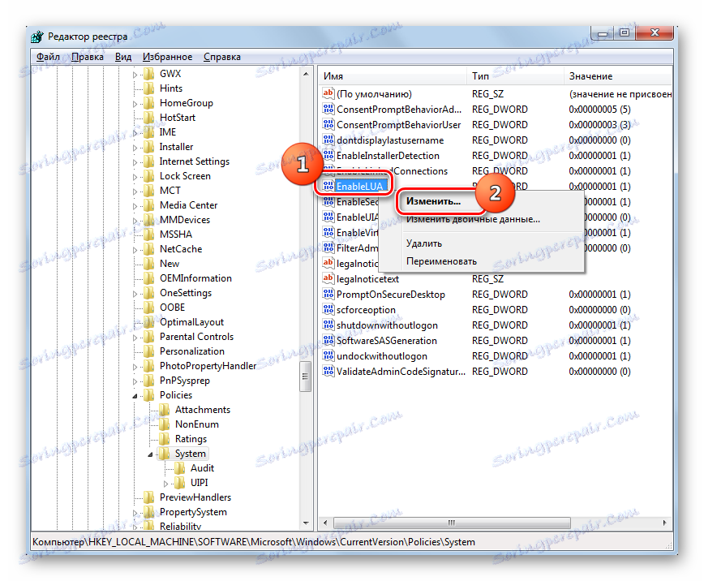The width and height of the screenshot is (704, 581).
Task: Open the Избранное menu
Action: pyautogui.click(x=167, y=57)
